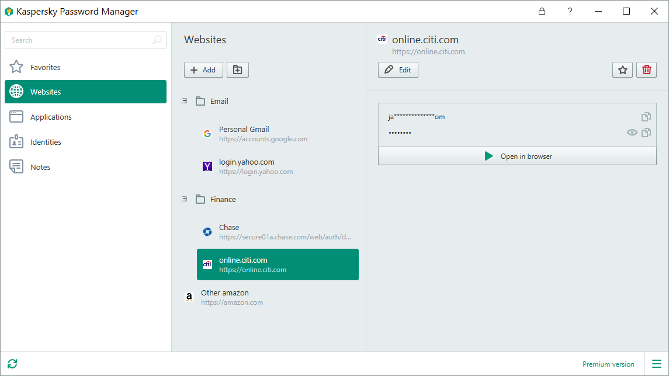
Task: Open help via the question mark icon
Action: pyautogui.click(x=570, y=11)
